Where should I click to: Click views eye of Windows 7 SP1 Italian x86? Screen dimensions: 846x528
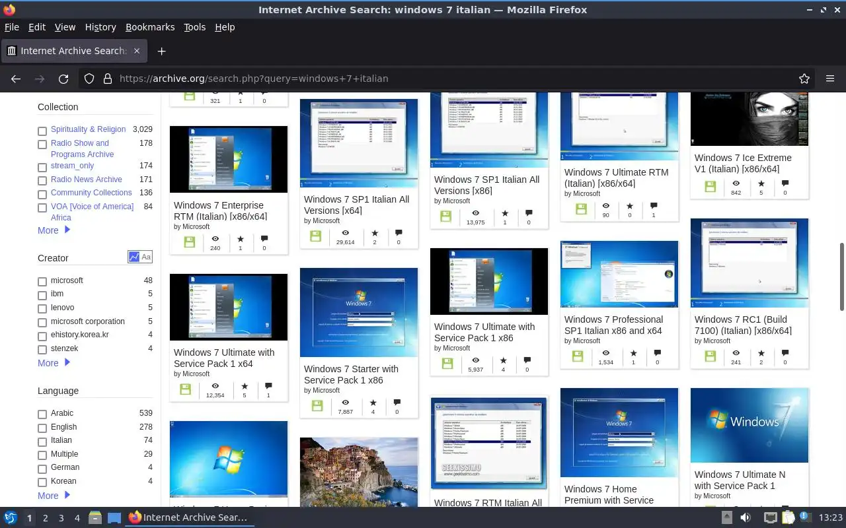475,213
